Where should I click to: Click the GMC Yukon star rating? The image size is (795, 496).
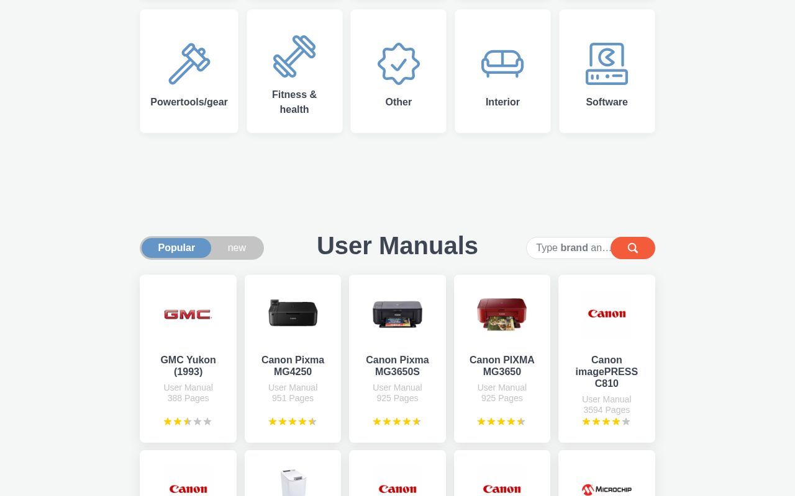[x=188, y=422]
